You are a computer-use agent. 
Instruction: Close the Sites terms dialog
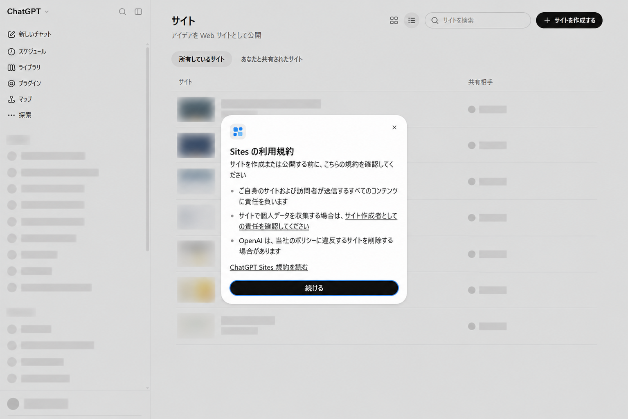point(394,128)
